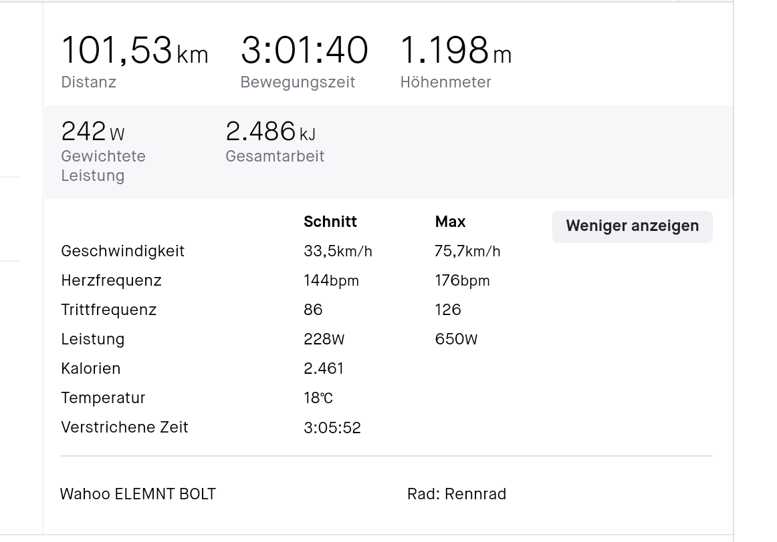Click the Rad: Rennrad bike label

pyautogui.click(x=456, y=495)
